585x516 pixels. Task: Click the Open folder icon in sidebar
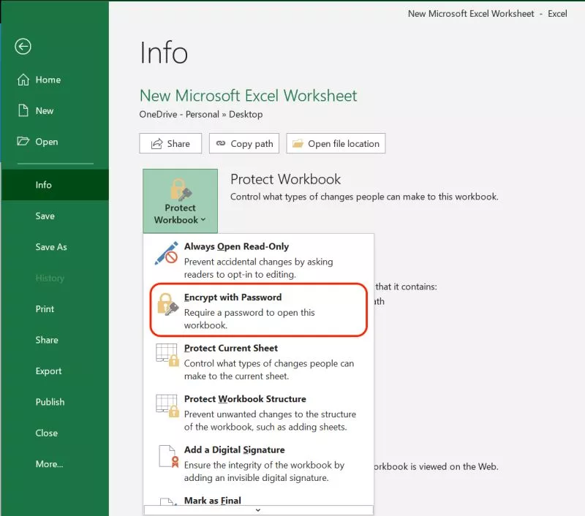(x=23, y=141)
